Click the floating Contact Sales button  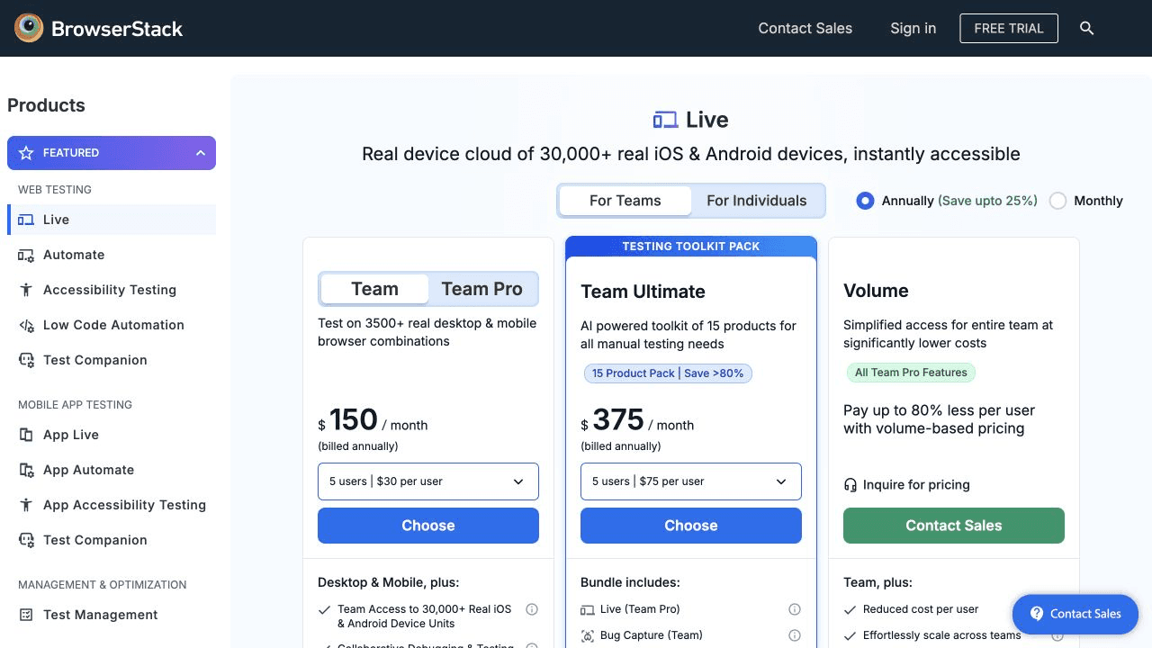(1075, 614)
